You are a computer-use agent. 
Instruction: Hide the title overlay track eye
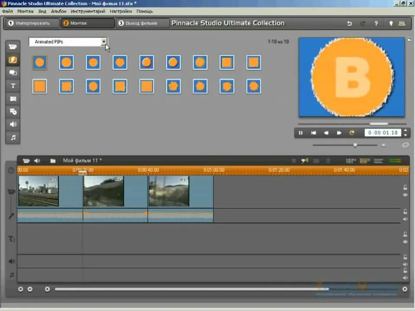click(405, 242)
